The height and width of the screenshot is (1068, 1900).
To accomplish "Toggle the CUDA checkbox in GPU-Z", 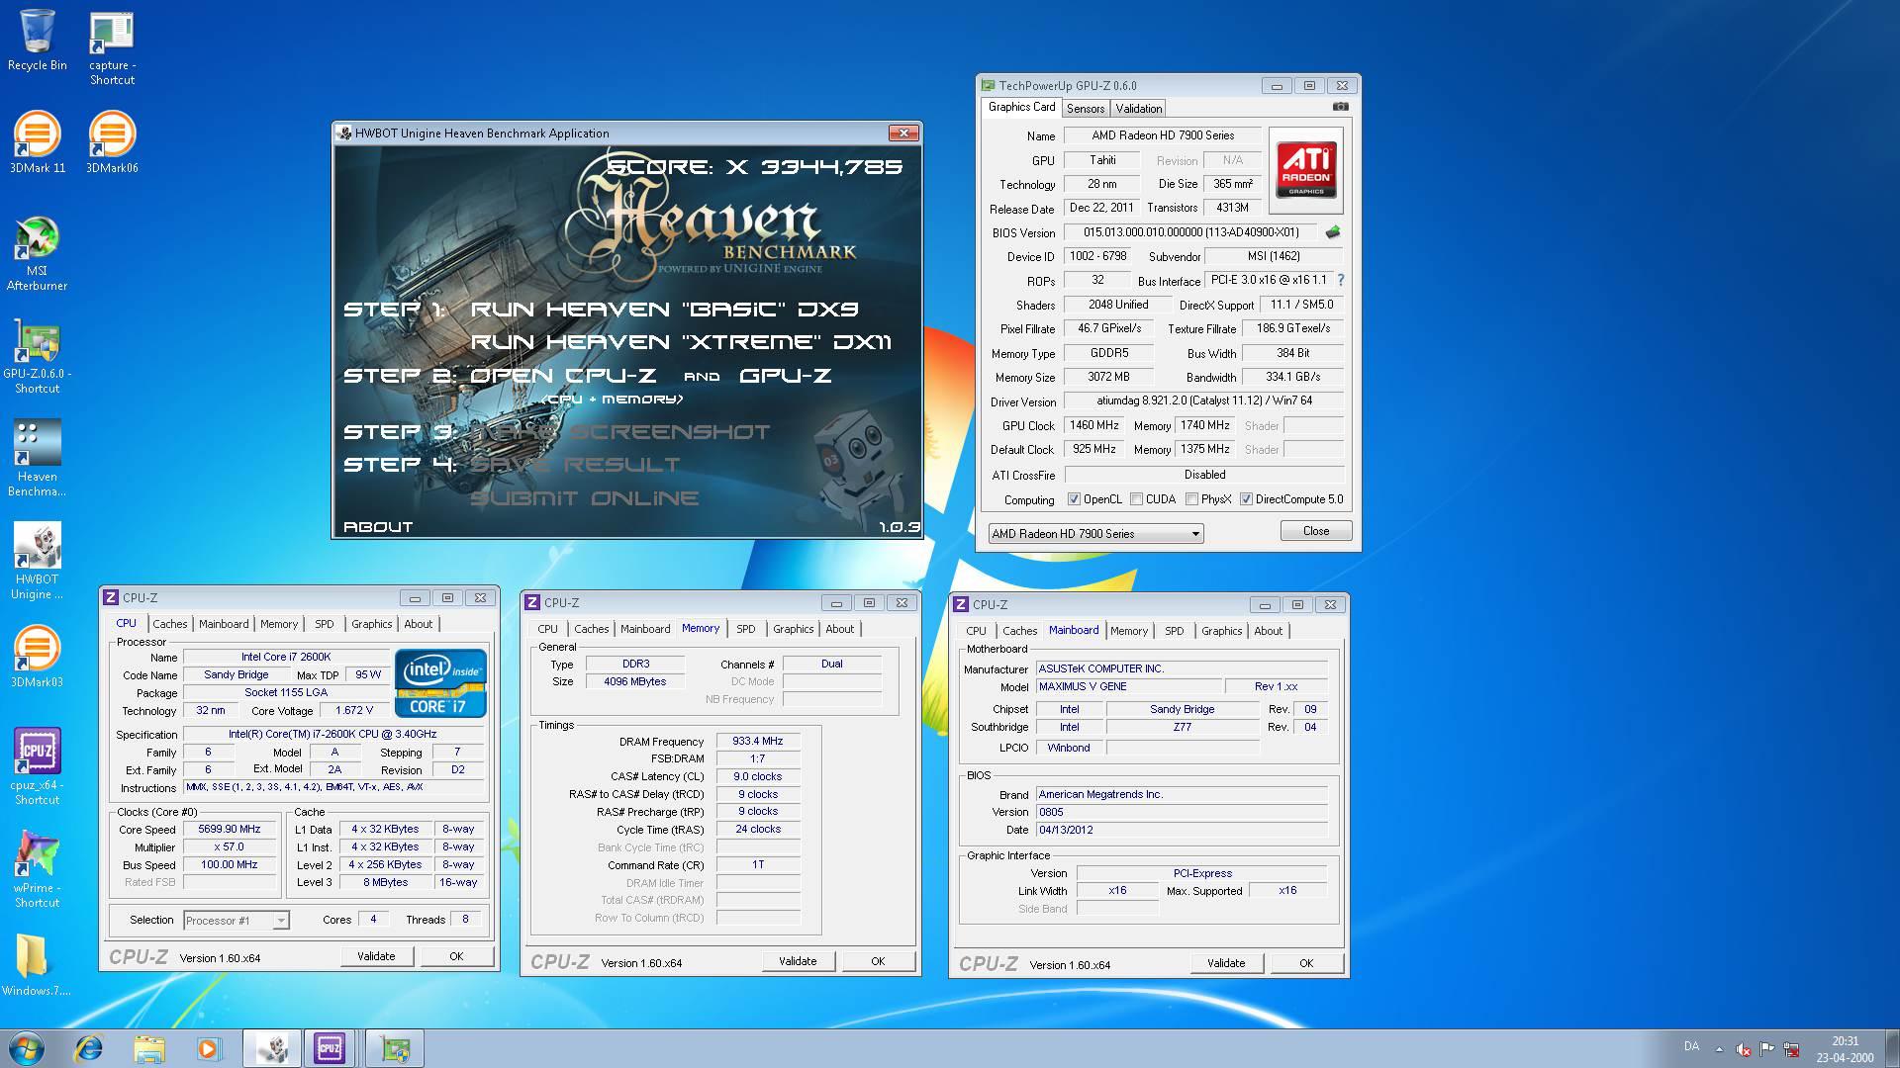I will tap(1136, 499).
